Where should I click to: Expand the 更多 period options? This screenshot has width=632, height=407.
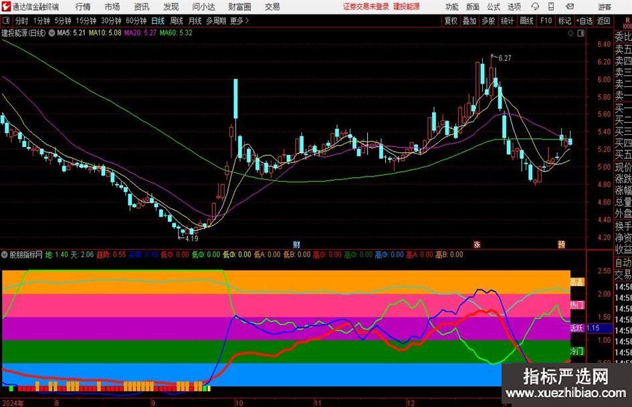click(239, 21)
